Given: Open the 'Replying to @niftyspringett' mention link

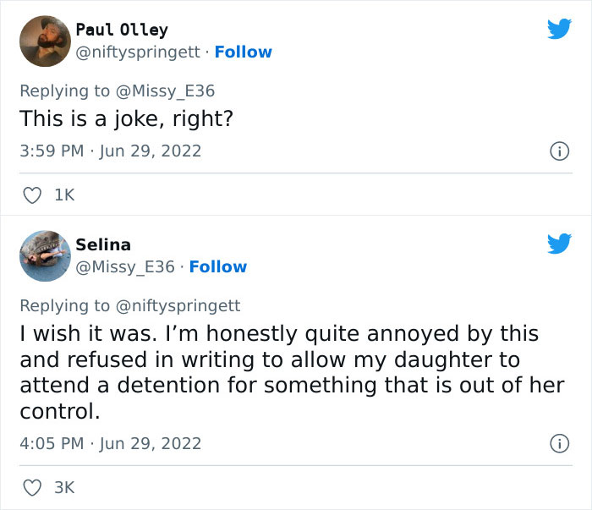Looking at the screenshot, I should coord(177,305).
